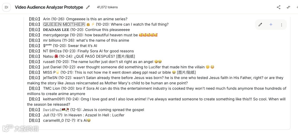
Task: Open the three-dot more options menu
Action: click(281, 25)
